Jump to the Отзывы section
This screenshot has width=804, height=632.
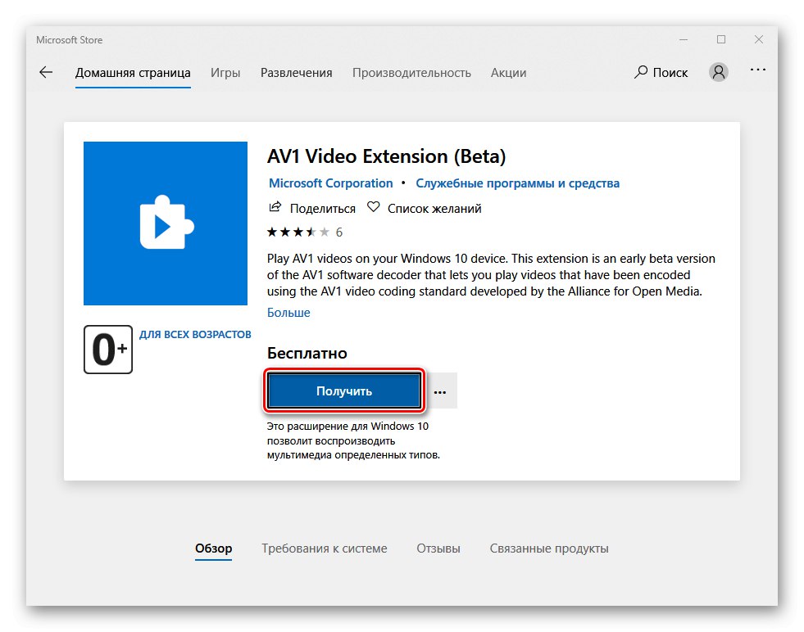(438, 548)
